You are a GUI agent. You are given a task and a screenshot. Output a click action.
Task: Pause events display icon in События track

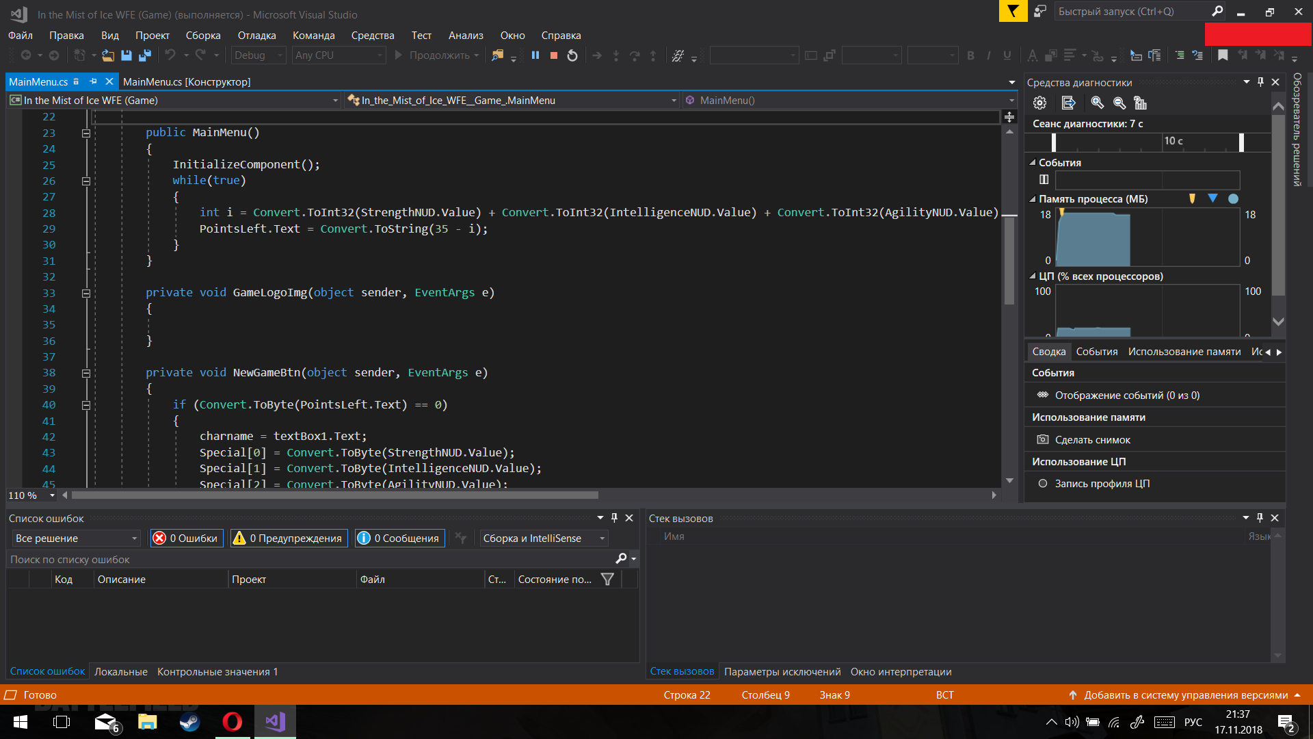tap(1044, 179)
